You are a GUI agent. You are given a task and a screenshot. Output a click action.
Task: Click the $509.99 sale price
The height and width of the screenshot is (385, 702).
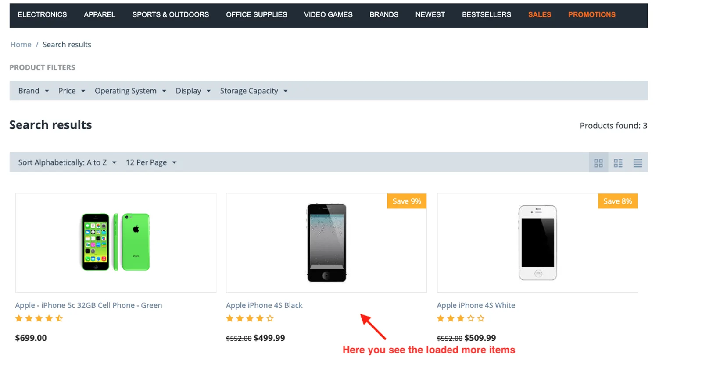[x=480, y=338]
